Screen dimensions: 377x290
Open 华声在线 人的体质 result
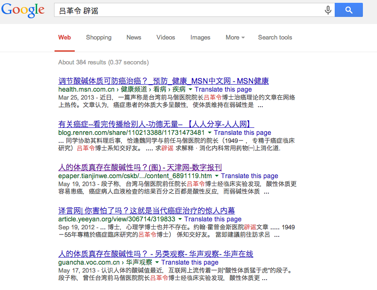coord(156,254)
